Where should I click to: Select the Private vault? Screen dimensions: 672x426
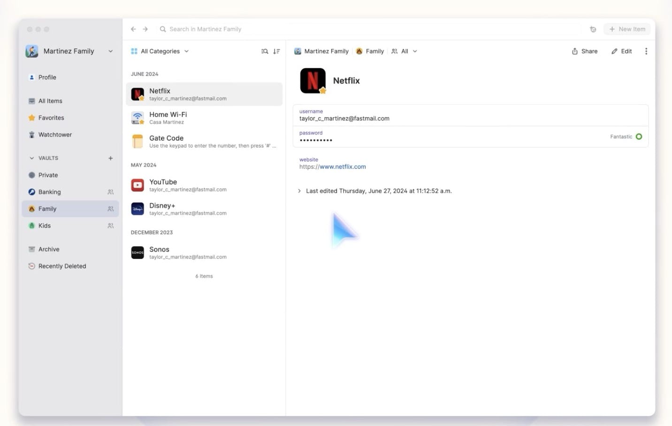(70, 175)
